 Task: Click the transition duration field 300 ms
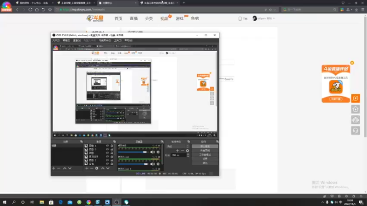(179, 155)
